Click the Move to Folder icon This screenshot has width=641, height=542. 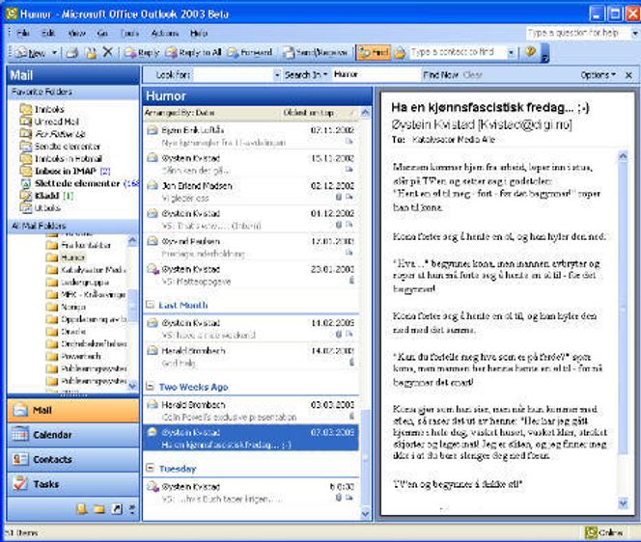click(x=91, y=53)
